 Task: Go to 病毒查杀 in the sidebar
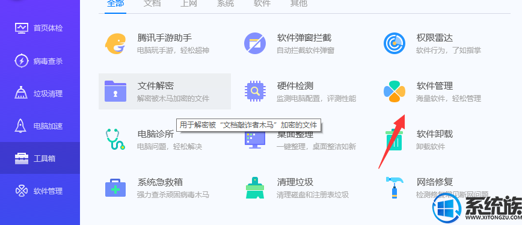click(x=48, y=61)
